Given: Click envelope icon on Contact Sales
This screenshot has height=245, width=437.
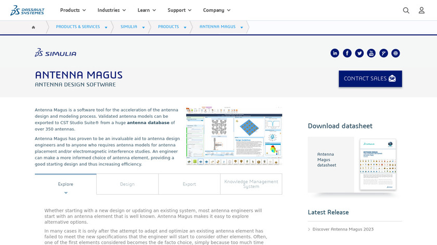Looking at the screenshot, I should click(392, 78).
